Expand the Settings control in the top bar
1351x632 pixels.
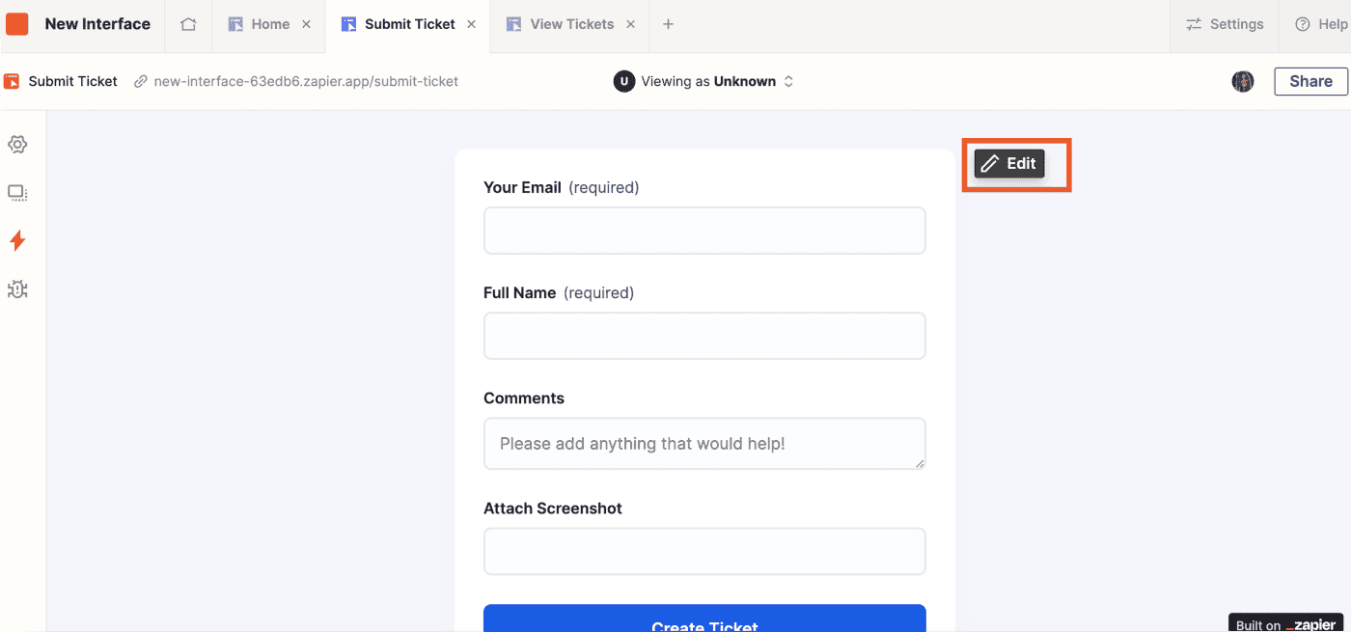[x=1225, y=24]
